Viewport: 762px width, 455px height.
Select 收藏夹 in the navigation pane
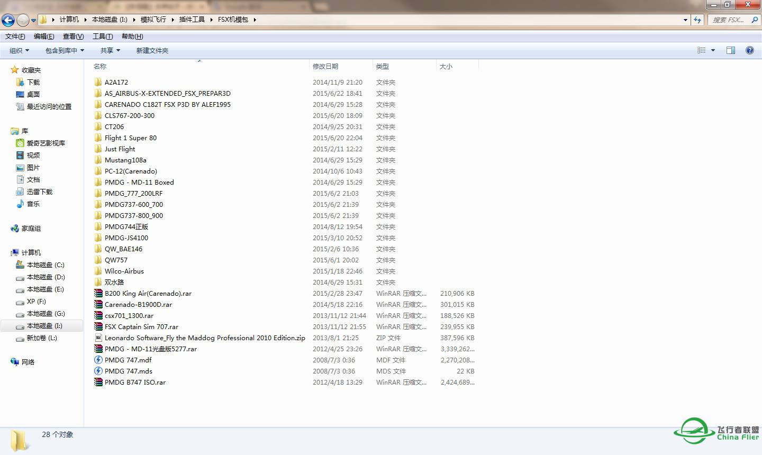(x=31, y=70)
